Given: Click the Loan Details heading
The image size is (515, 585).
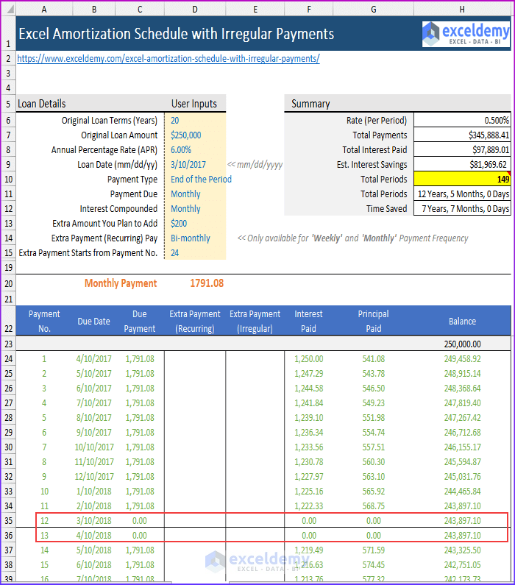Looking at the screenshot, I should tap(42, 104).
